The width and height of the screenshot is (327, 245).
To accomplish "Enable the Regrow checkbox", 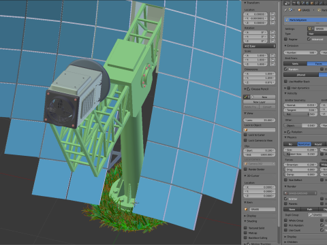I will (x=286, y=39).
